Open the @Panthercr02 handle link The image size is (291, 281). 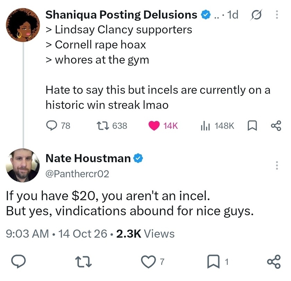point(77,174)
